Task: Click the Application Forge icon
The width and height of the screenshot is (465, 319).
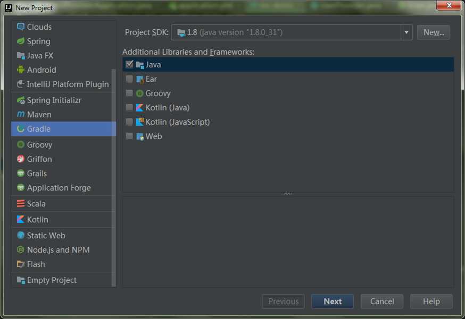Action: (x=20, y=187)
